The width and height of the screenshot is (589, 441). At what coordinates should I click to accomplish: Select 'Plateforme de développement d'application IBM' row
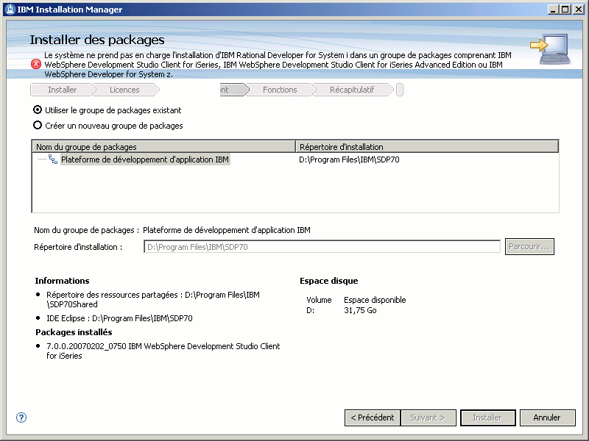click(144, 159)
